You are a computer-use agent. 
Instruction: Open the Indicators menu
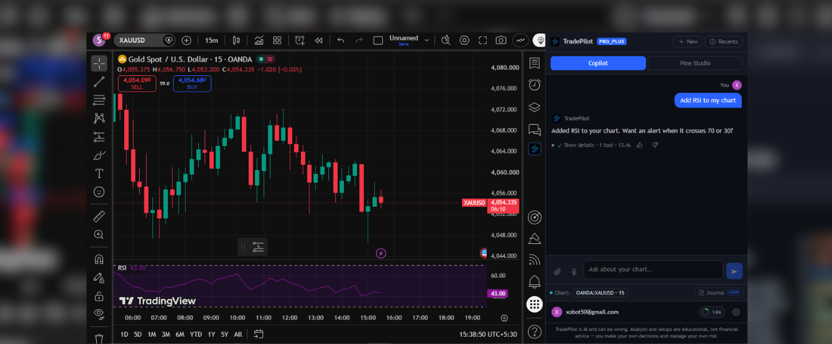point(259,40)
